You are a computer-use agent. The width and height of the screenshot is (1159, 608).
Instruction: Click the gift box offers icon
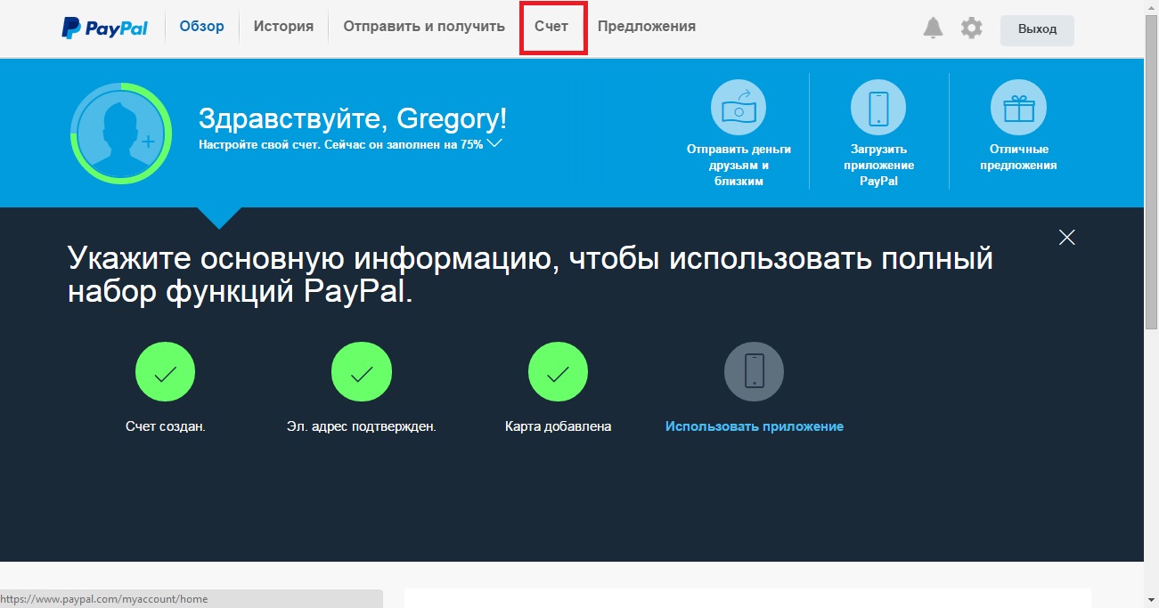point(1018,108)
